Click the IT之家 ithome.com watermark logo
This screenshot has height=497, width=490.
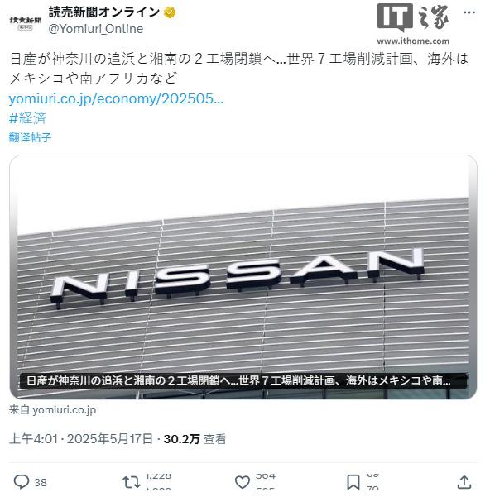[x=413, y=24]
